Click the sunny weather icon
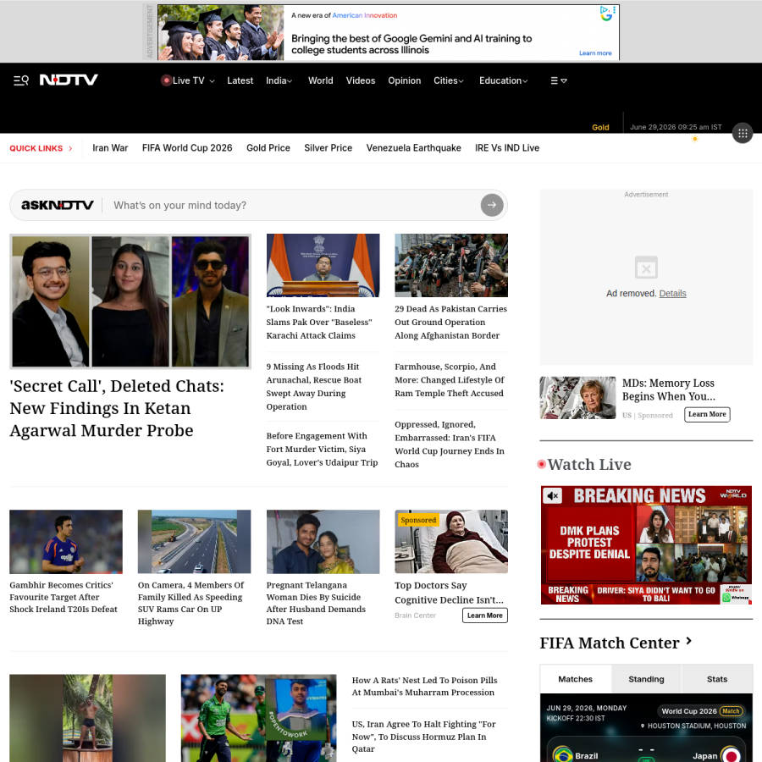The width and height of the screenshot is (762, 762). point(695,139)
